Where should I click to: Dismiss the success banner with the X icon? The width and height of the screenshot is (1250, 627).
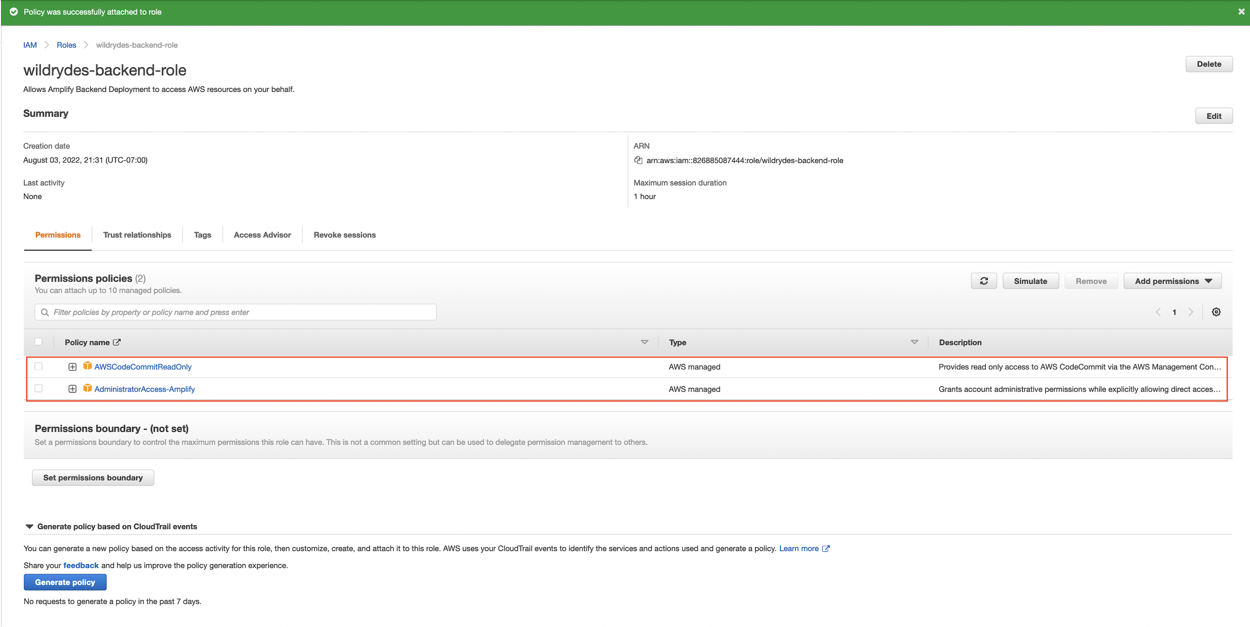[1241, 12]
